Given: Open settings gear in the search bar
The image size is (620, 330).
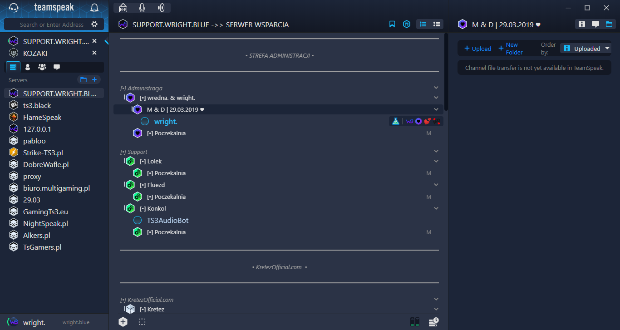Looking at the screenshot, I should click(x=94, y=25).
